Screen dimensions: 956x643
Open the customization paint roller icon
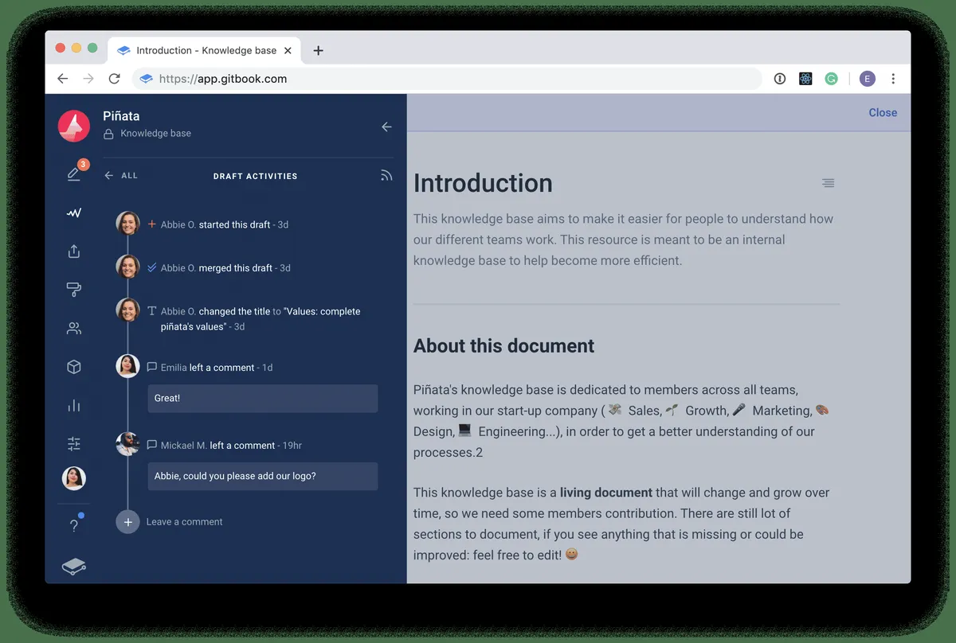tap(73, 289)
